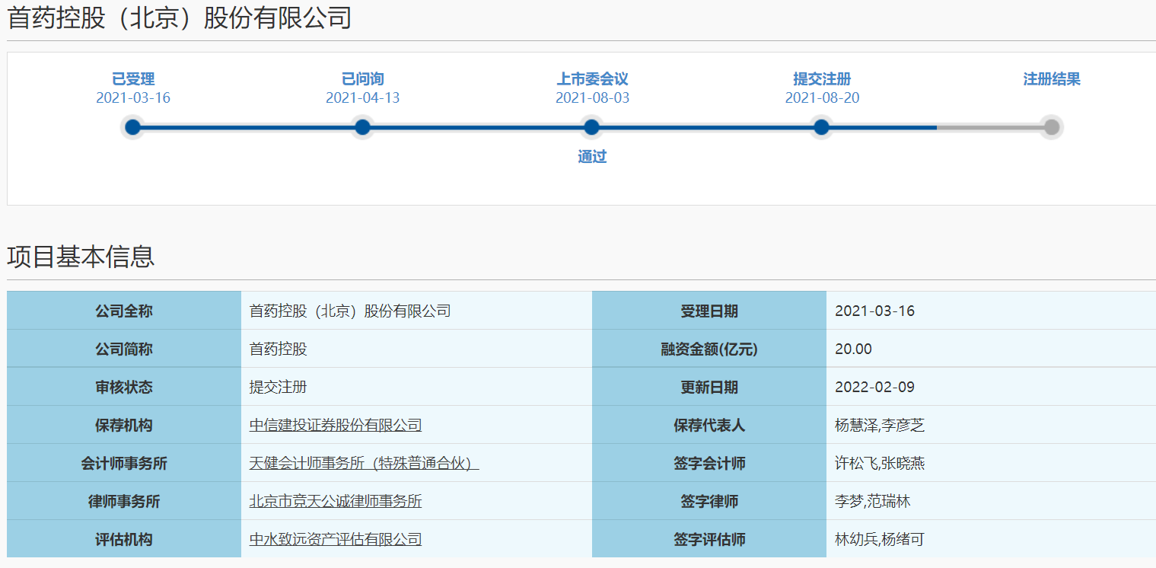Click the 上市委会议 stage label
This screenshot has width=1156, height=568.
point(592,79)
